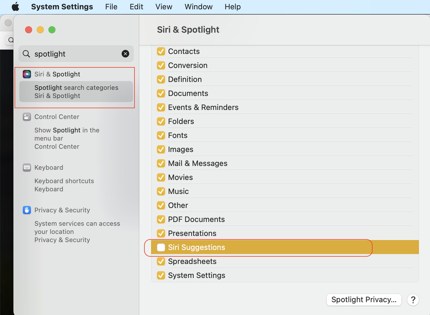Open the File menu
The height and width of the screenshot is (315, 430).
[111, 7]
